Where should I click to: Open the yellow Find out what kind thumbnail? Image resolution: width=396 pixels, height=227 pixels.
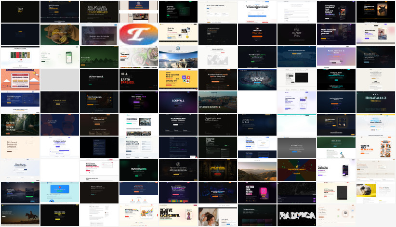point(178,80)
